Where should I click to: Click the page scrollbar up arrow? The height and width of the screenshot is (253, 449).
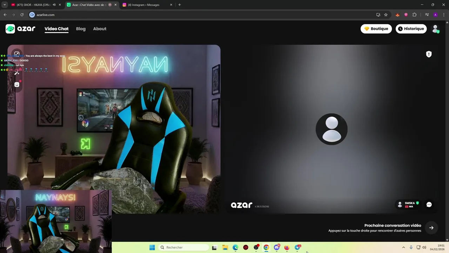tap(447, 22)
